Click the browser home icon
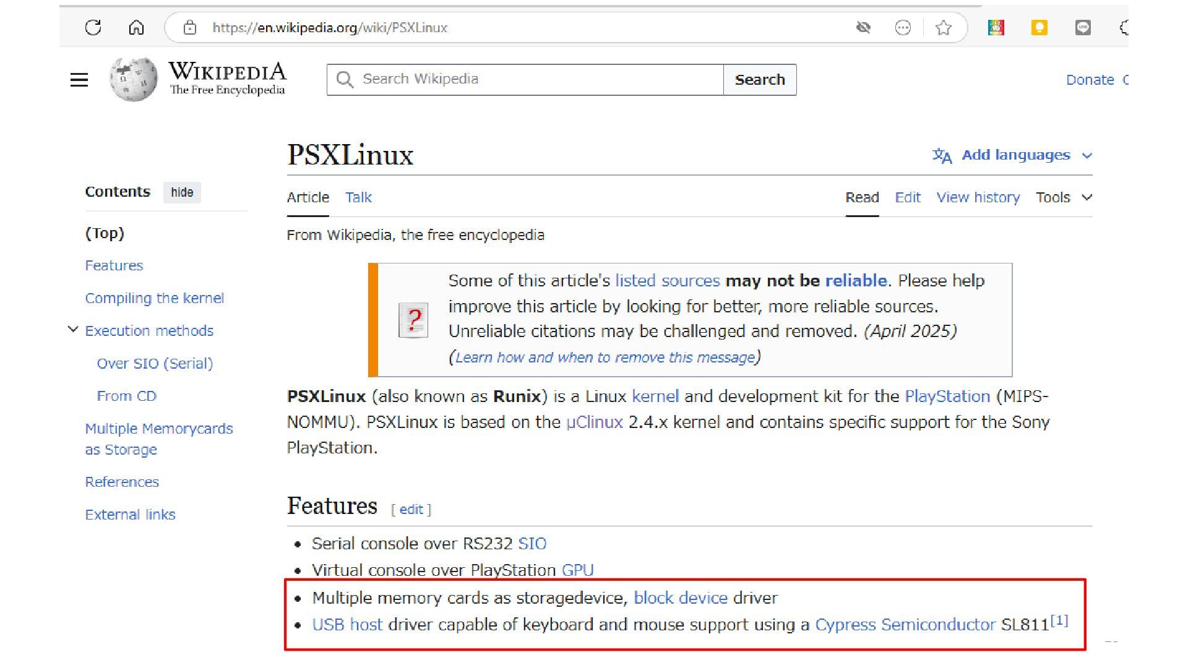This screenshot has height=668, width=1188. click(x=136, y=28)
